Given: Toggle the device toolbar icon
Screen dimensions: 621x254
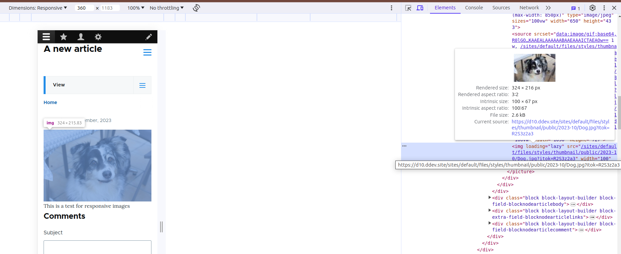Looking at the screenshot, I should pos(420,8).
